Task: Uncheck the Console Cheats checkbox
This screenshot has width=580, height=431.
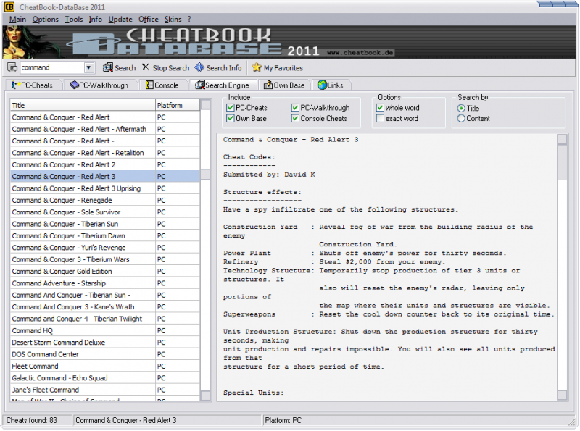Action: click(295, 119)
